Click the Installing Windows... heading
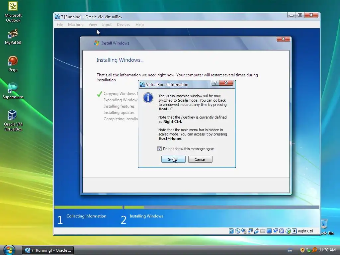Screen dimensions: 340x255 coord(120,60)
